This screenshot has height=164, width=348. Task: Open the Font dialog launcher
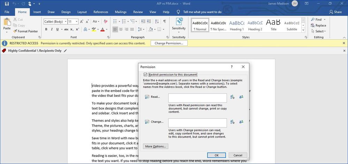point(108,37)
